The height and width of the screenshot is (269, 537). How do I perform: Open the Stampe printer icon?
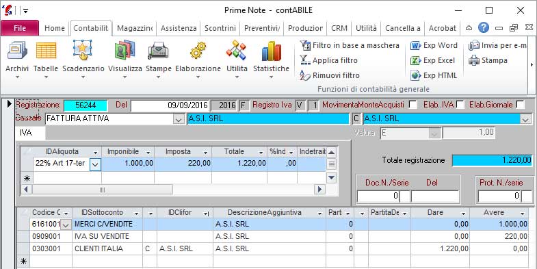tap(158, 51)
